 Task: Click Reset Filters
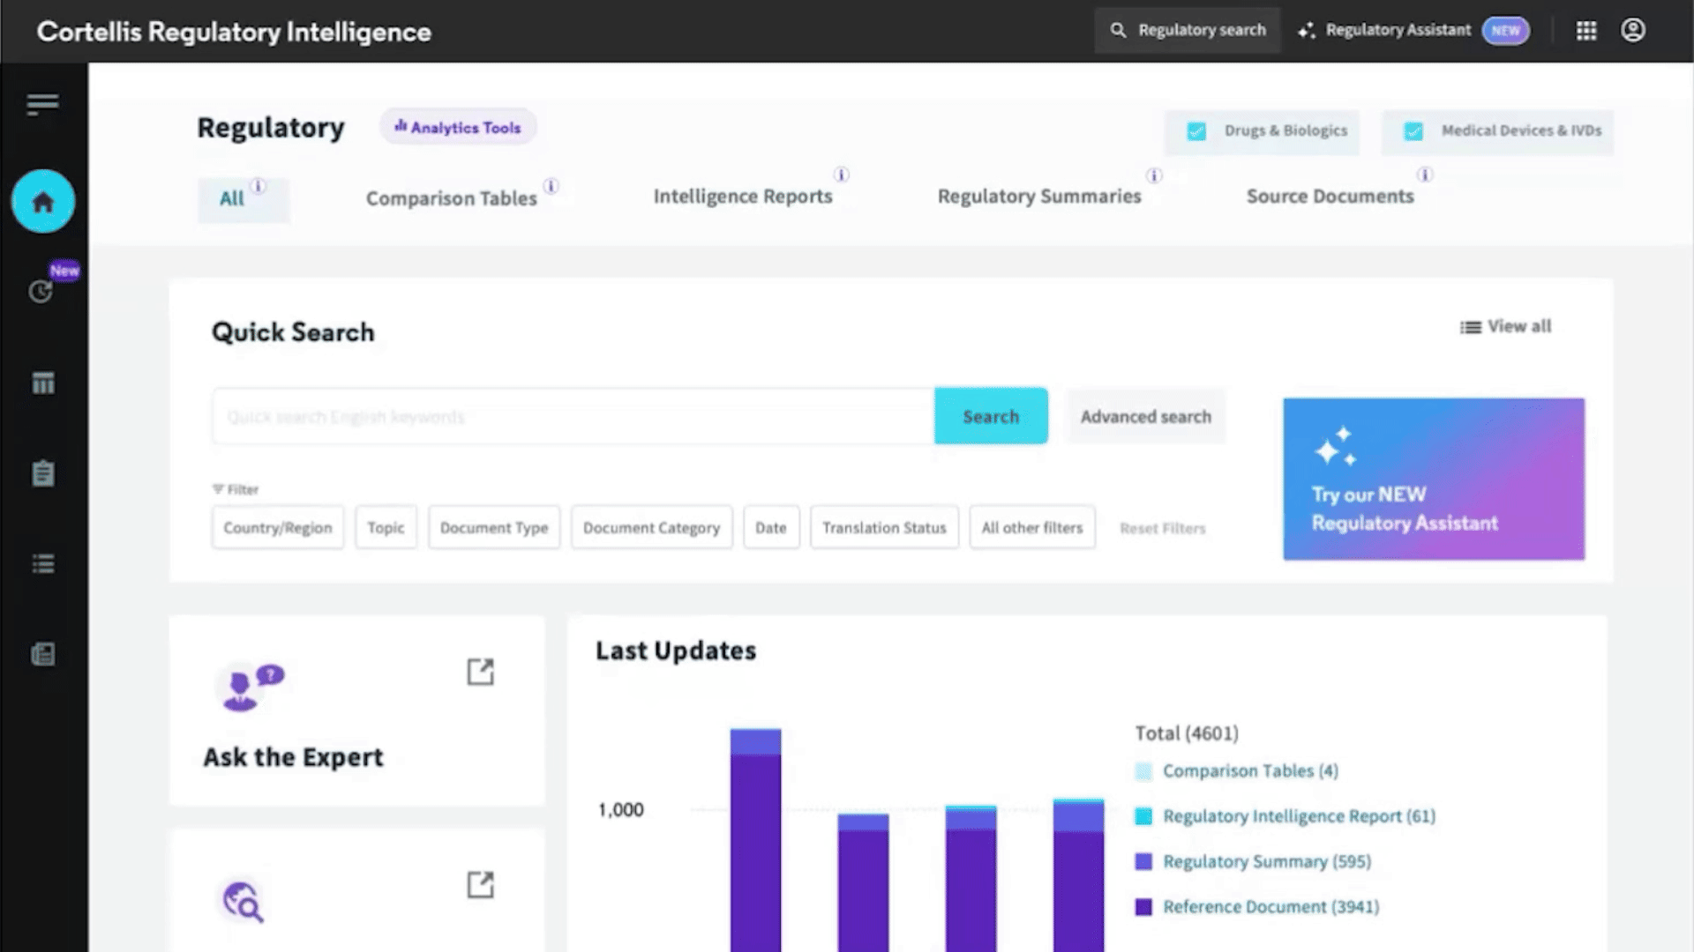click(x=1162, y=528)
